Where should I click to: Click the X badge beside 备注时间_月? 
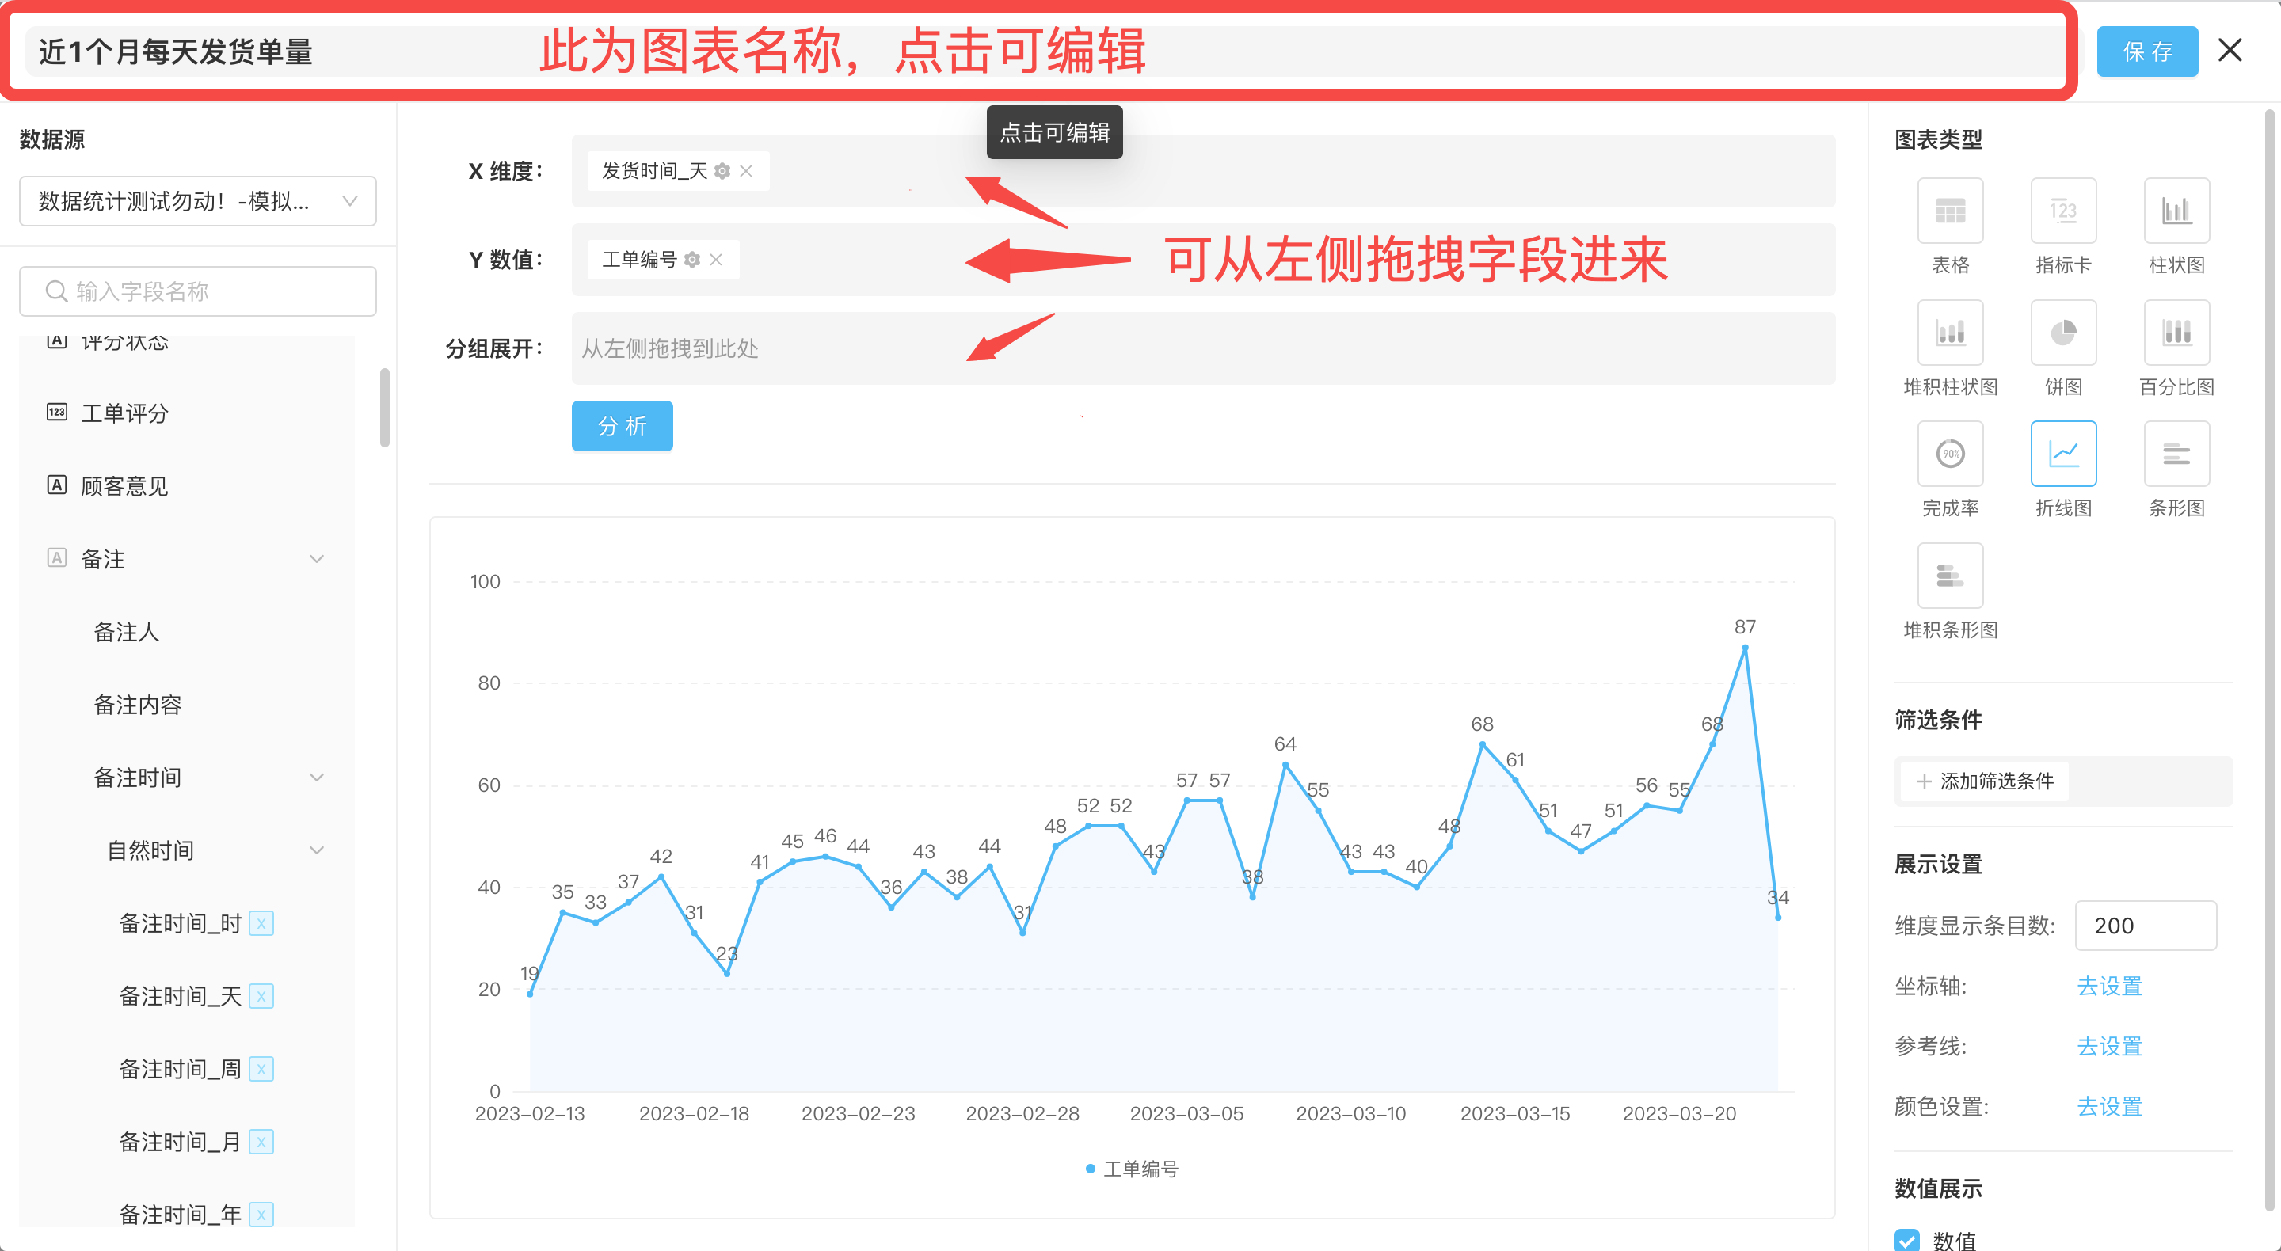(x=261, y=1142)
